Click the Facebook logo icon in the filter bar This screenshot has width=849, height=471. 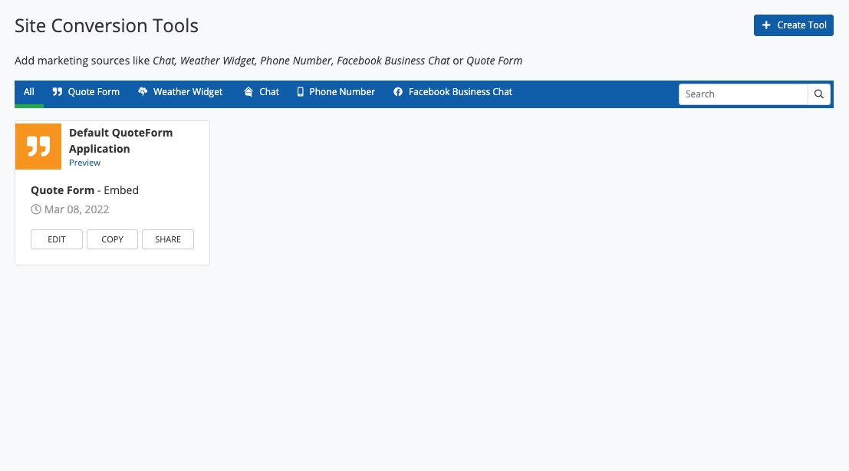[398, 92]
